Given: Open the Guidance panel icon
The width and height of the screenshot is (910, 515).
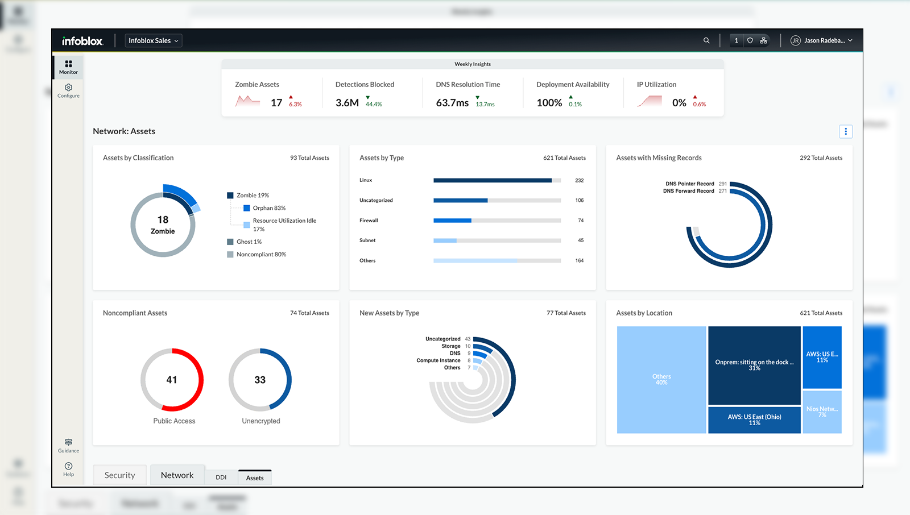Looking at the screenshot, I should pyautogui.click(x=68, y=445).
